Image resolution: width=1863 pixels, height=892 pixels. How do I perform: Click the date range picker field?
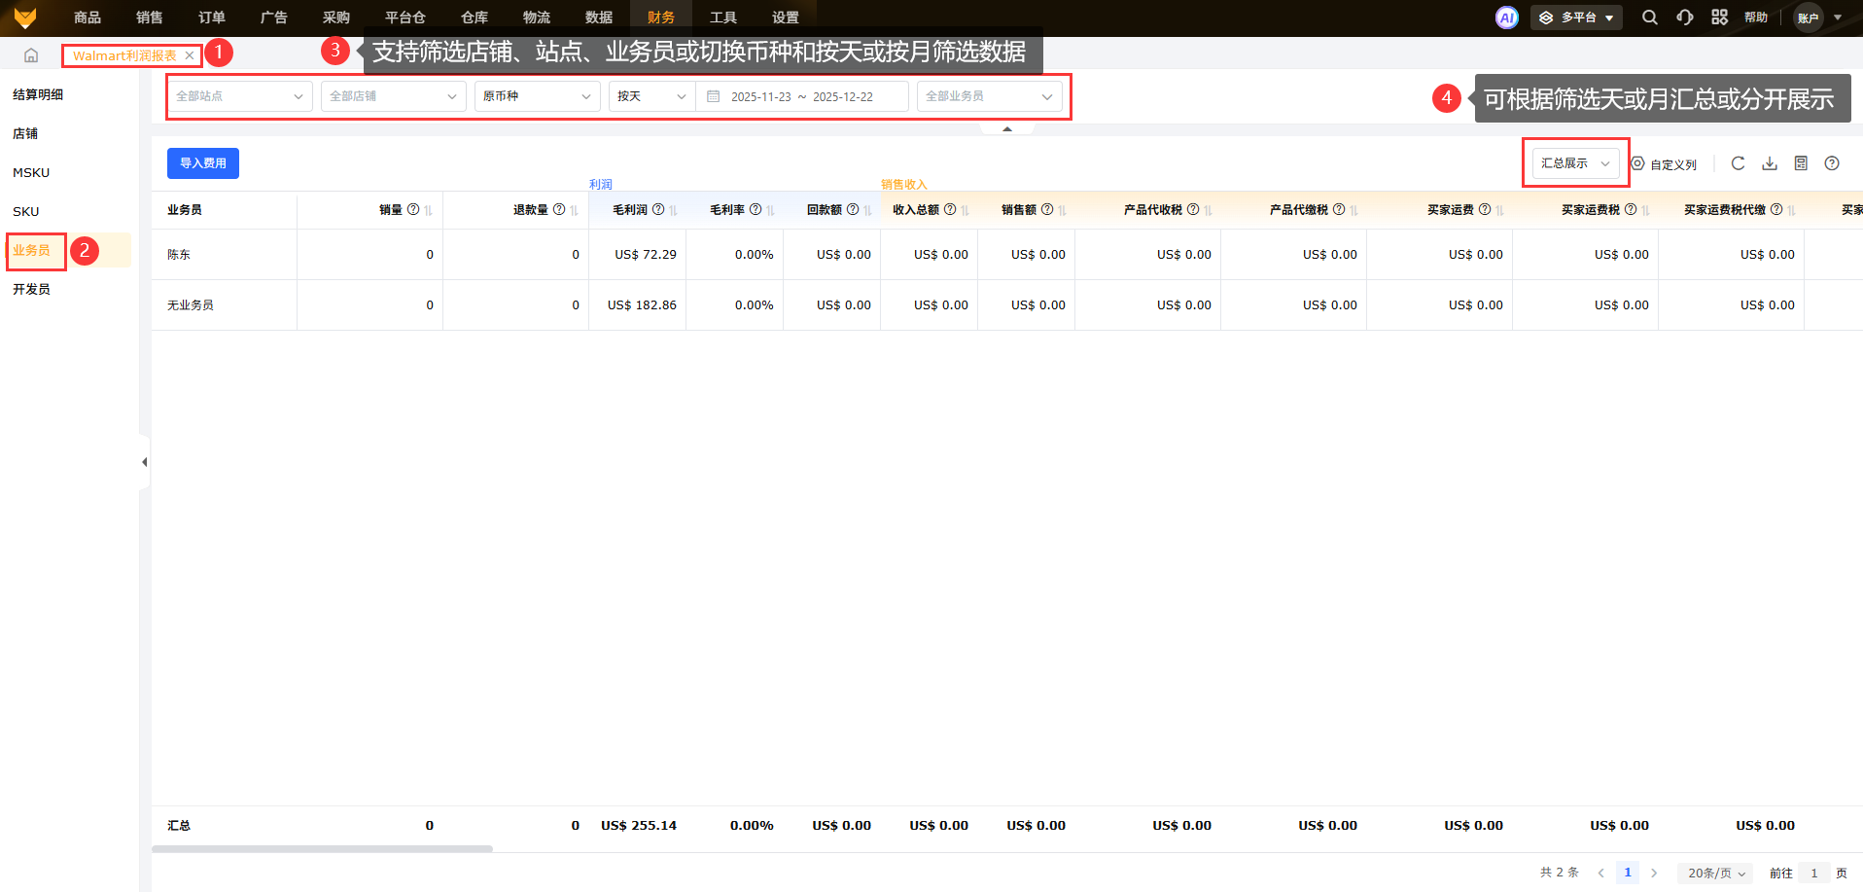802,96
